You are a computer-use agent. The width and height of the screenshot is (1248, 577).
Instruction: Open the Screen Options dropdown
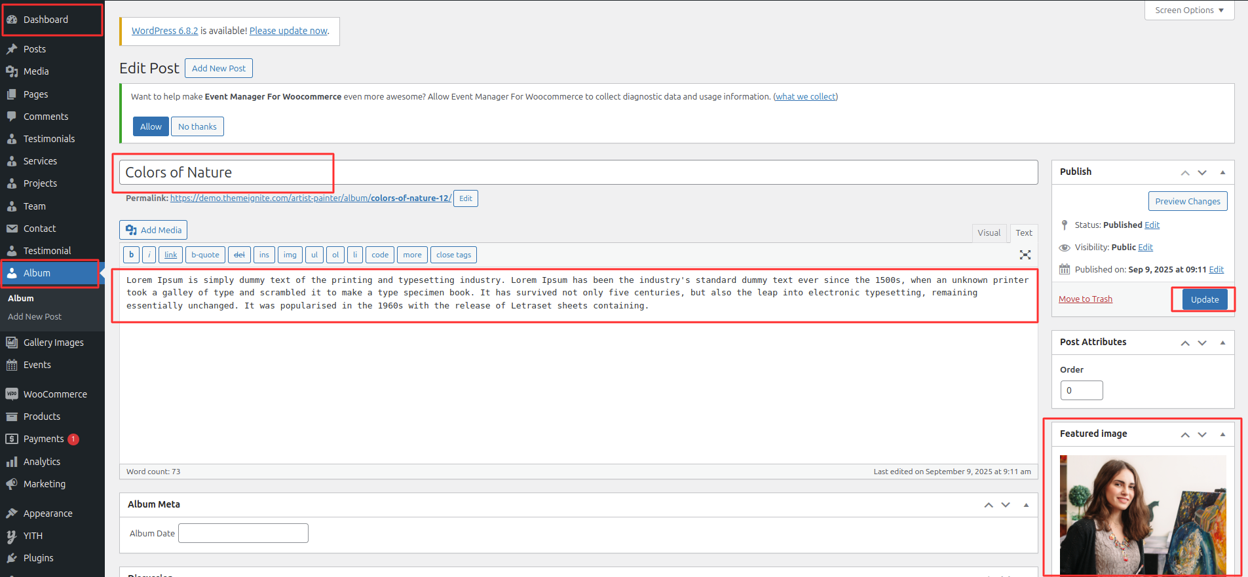point(1189,10)
